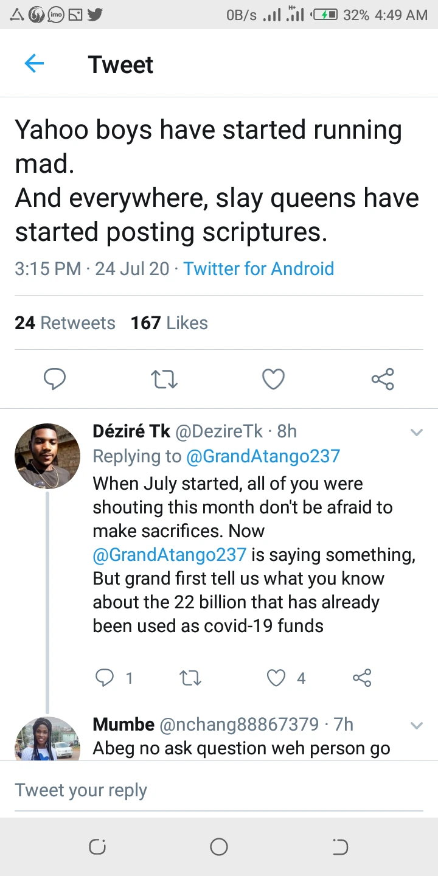Open dropdown arrow on Déziré Tk's tweet
438x876 pixels.
coord(417,433)
